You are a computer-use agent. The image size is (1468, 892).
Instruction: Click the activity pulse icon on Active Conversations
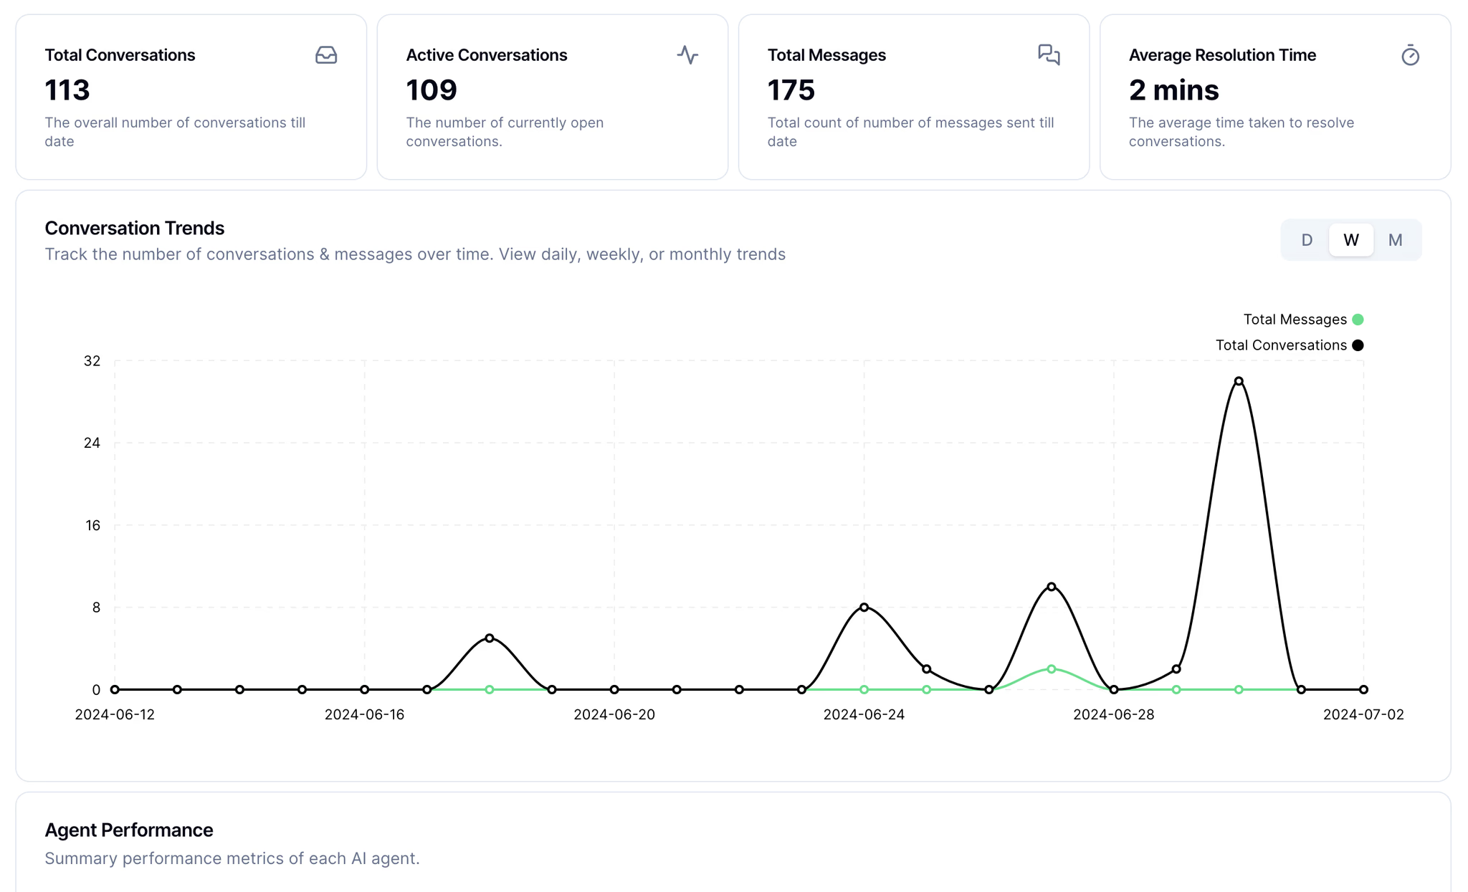687,55
